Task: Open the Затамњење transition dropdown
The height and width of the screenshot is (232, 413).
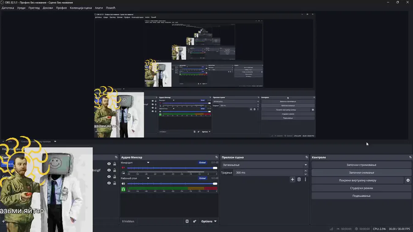Action: click(x=264, y=165)
